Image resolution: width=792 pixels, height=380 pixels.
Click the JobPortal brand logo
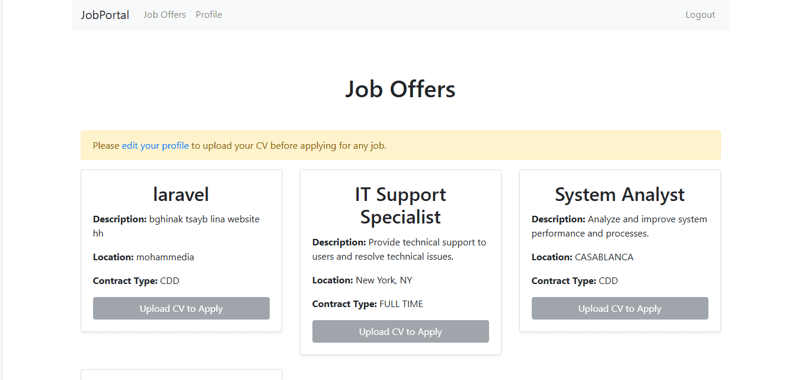click(x=105, y=14)
